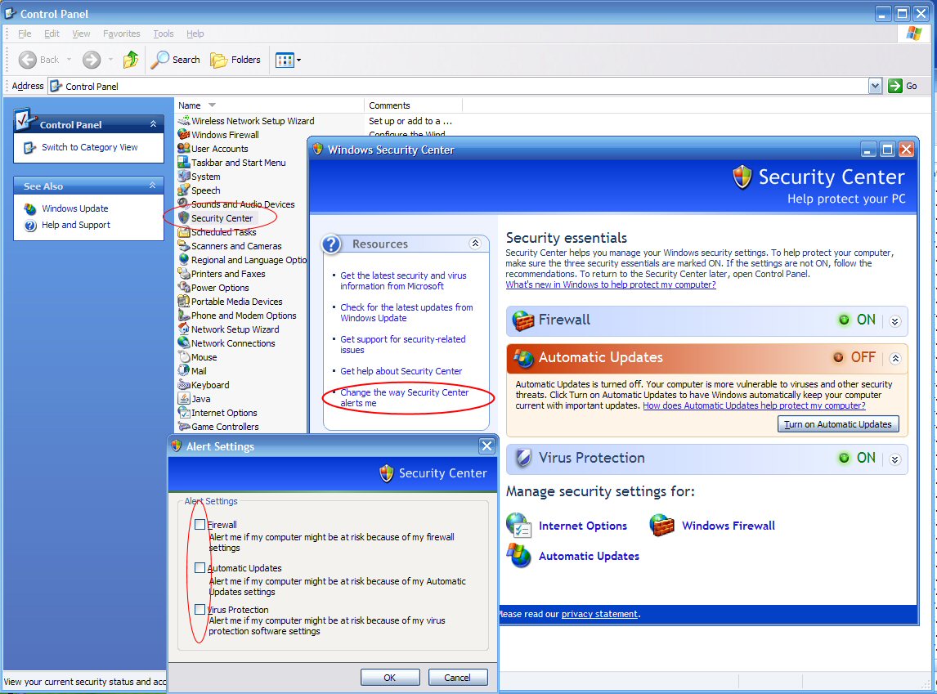Click the Automatic Updates globe icon under Manage settings
937x694 pixels.
click(x=518, y=555)
